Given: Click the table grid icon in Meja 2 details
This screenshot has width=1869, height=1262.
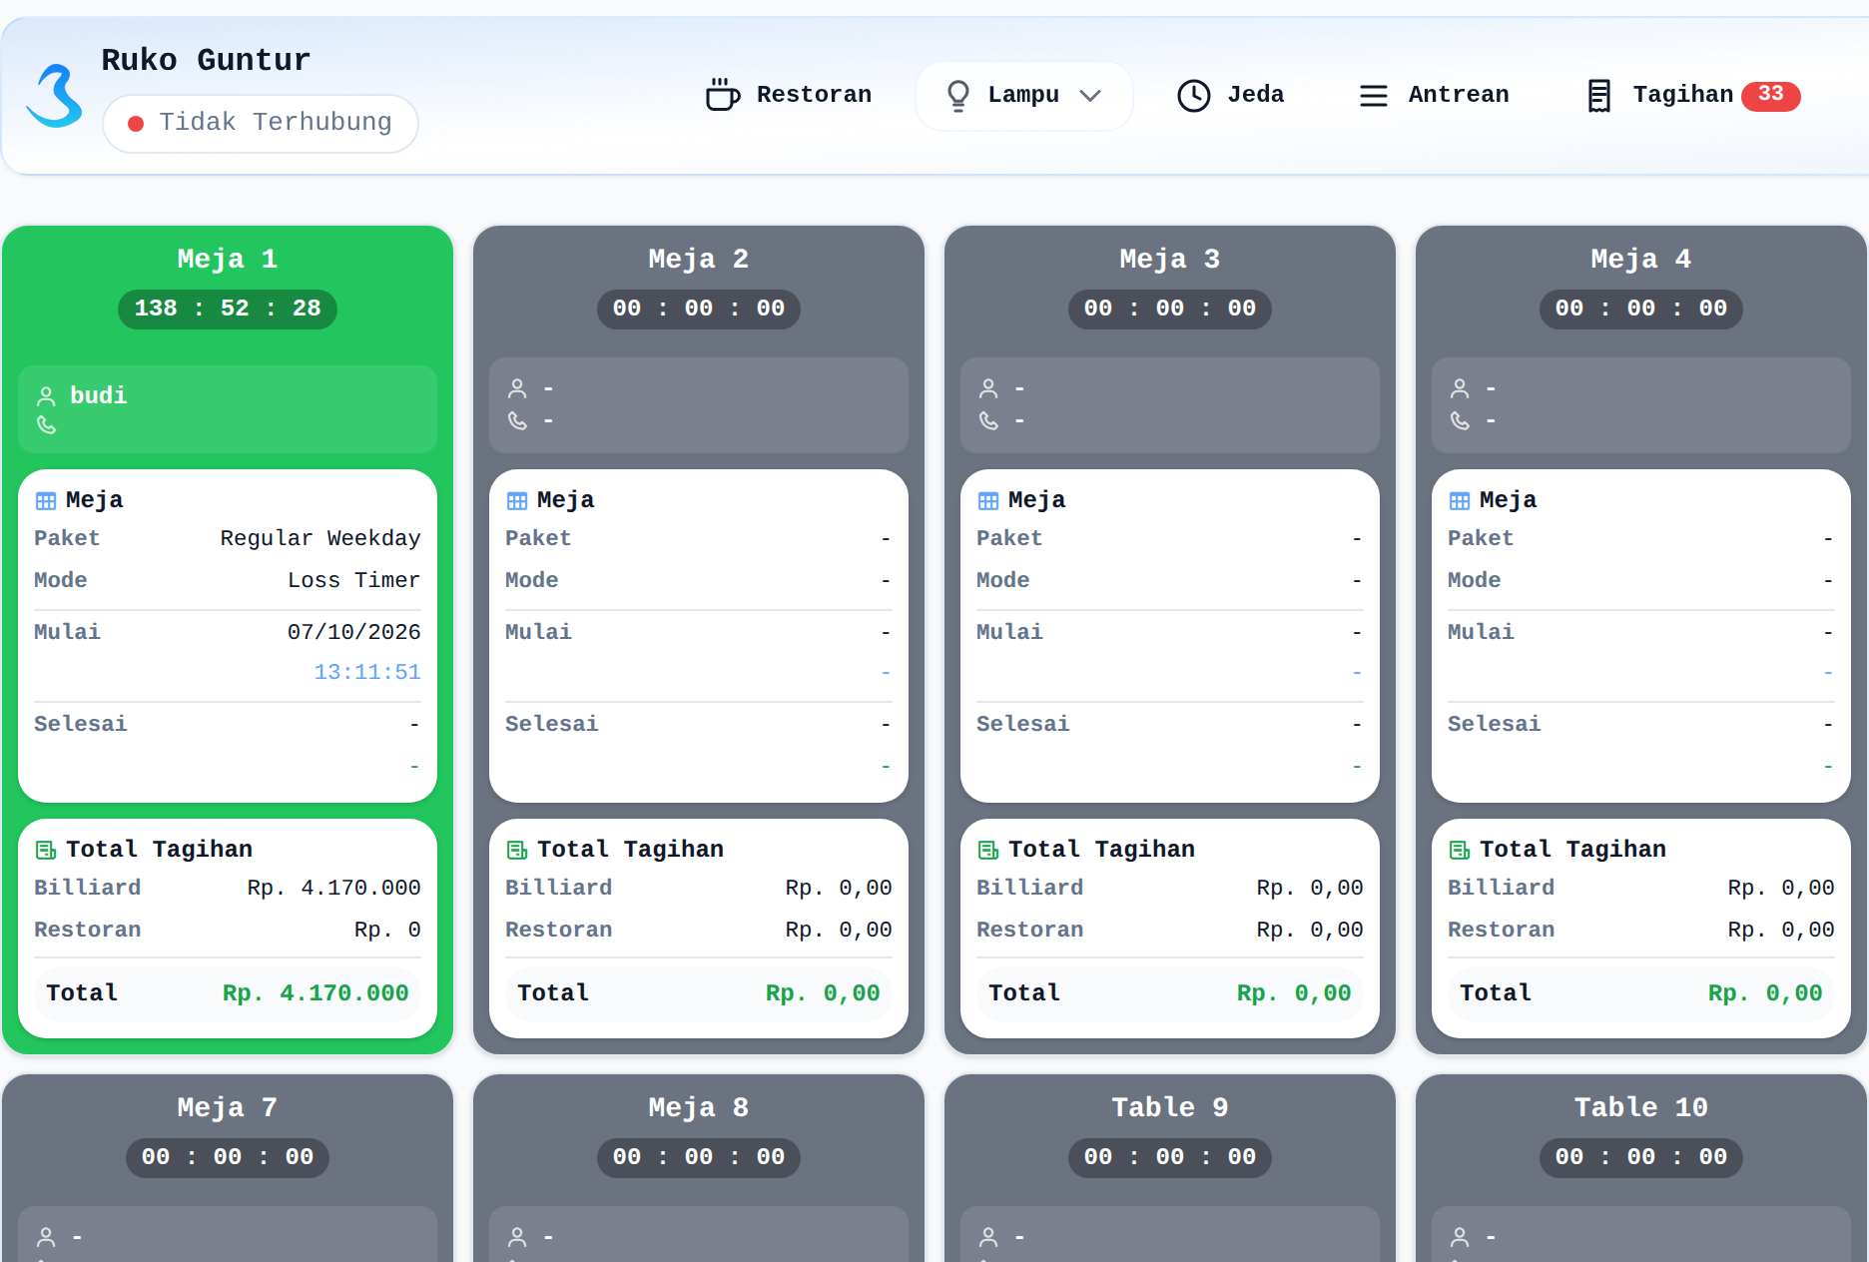Looking at the screenshot, I should pos(517,500).
